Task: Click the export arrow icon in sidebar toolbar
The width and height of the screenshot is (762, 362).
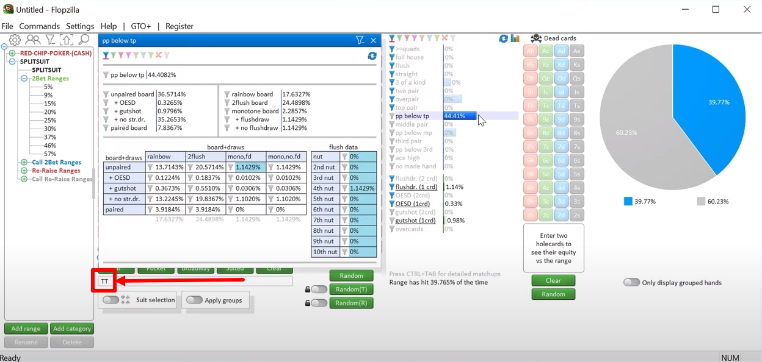Action: pyautogui.click(x=67, y=40)
